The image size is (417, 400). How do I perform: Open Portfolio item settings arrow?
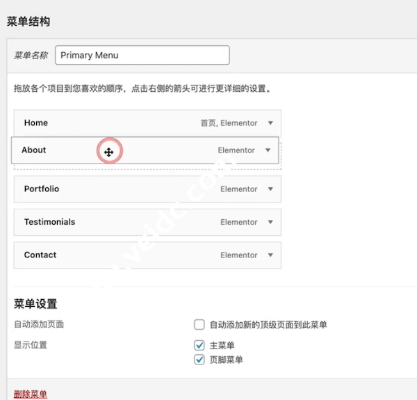pos(270,189)
